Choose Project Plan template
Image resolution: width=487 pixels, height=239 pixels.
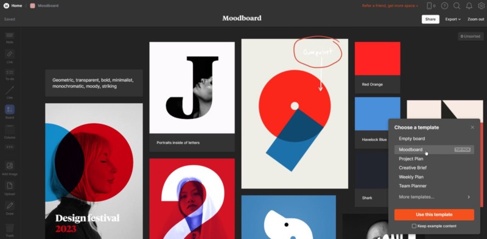click(x=411, y=159)
